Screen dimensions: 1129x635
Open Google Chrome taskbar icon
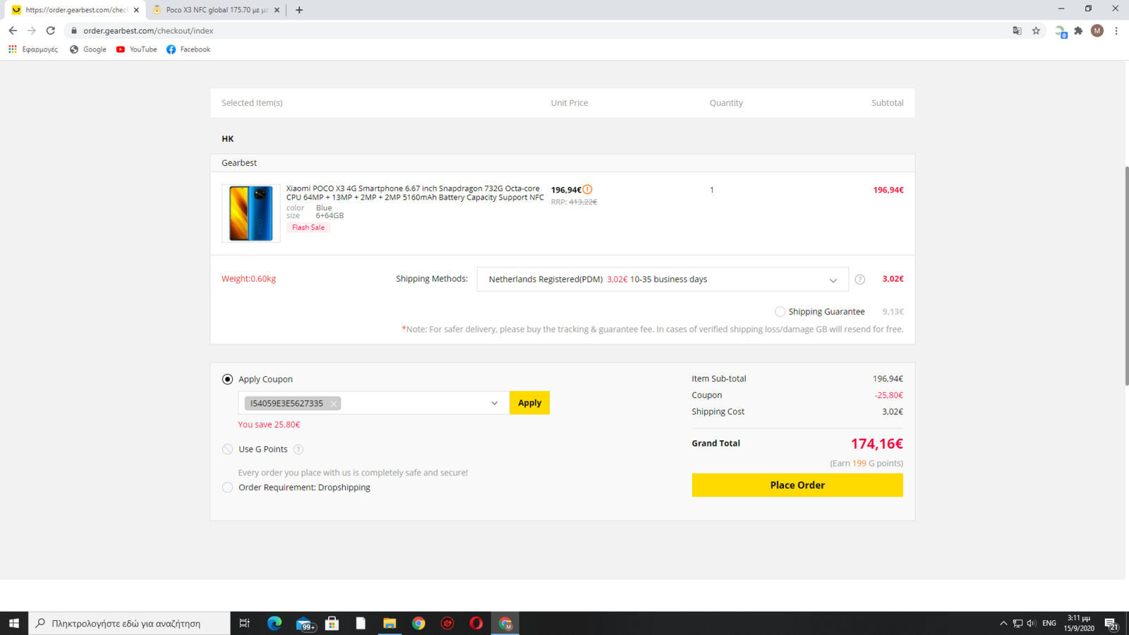coord(418,623)
